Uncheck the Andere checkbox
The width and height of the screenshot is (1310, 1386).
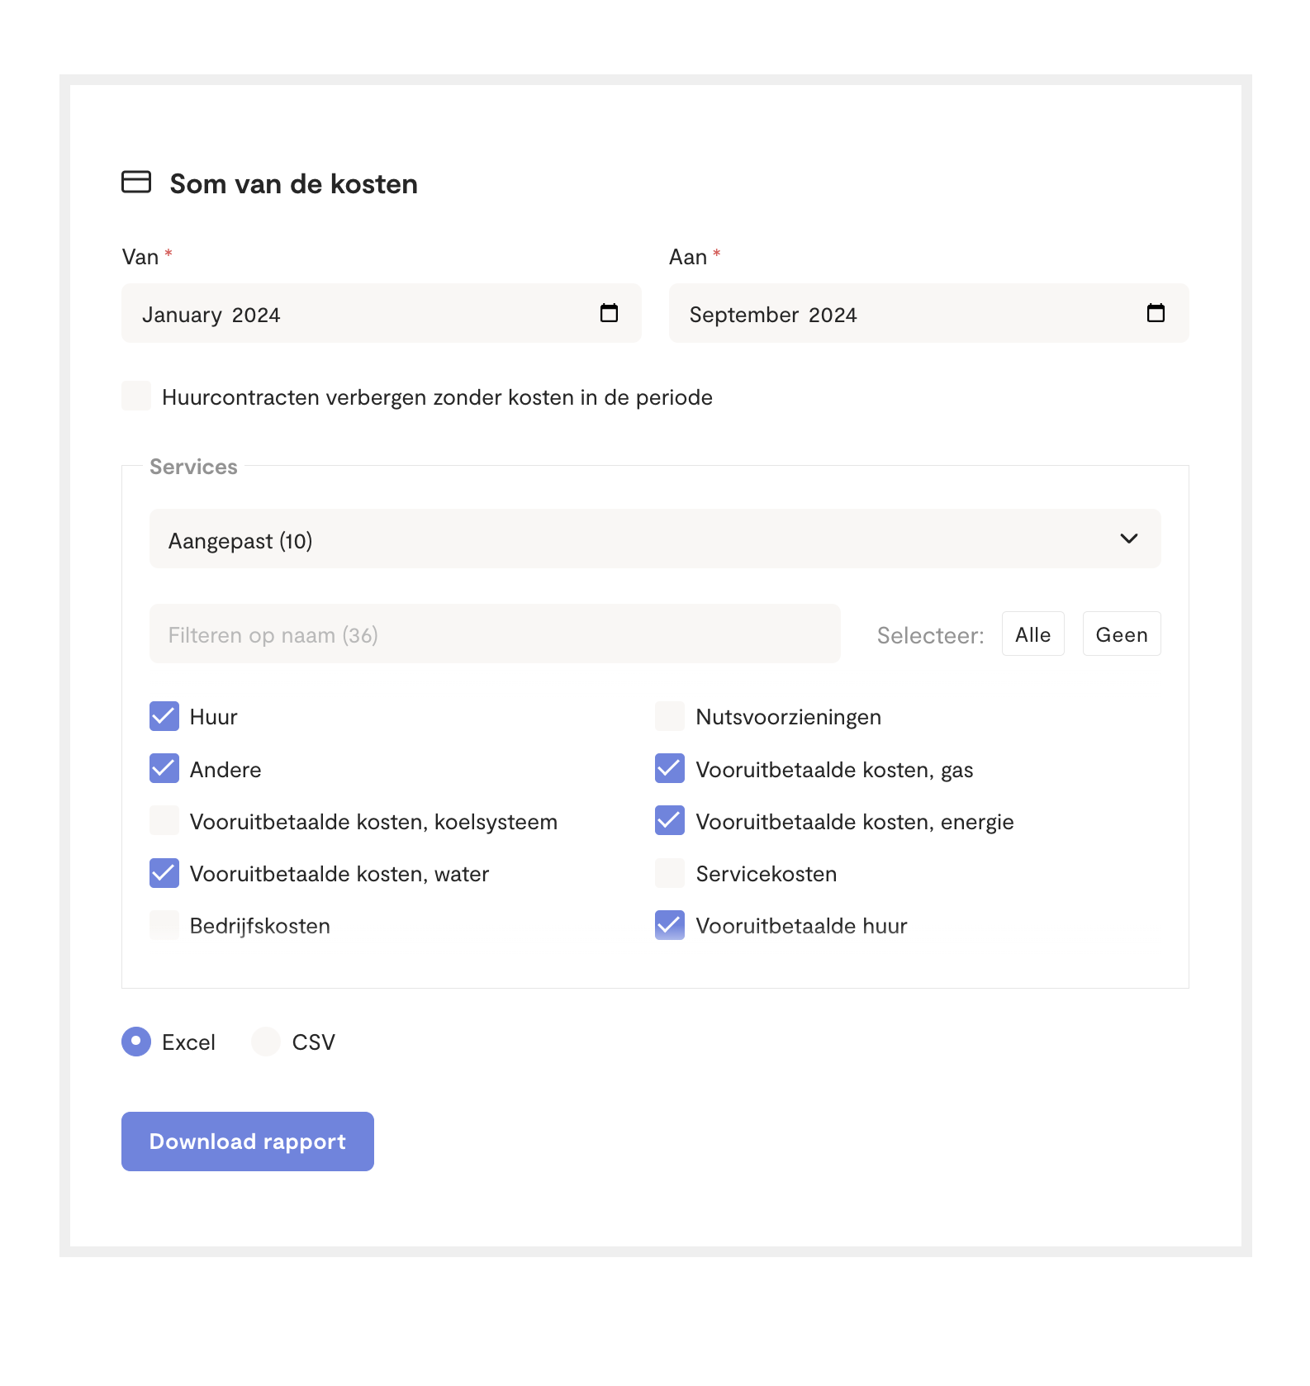point(164,768)
